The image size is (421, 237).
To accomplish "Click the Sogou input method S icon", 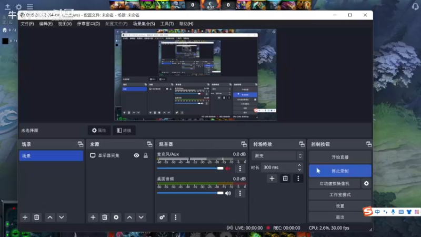I will click(368, 212).
